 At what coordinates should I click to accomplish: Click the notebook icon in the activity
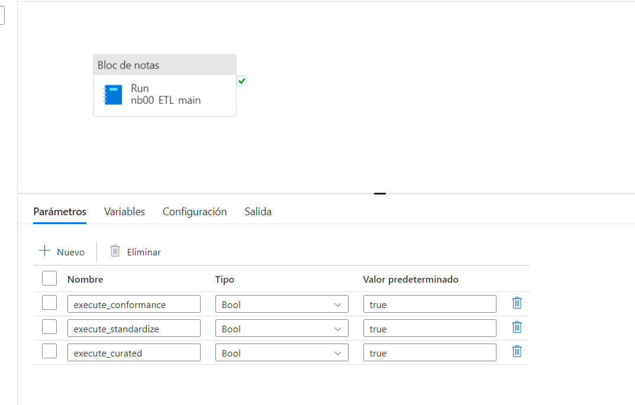click(113, 95)
